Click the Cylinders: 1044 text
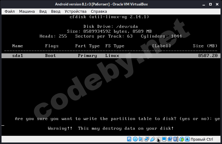This screenshot has width=222, height=144. (x=161, y=36)
